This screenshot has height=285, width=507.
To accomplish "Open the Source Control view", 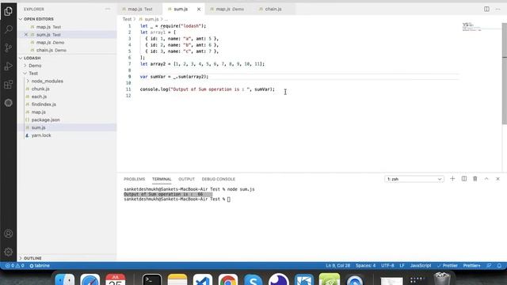I will (x=9, y=47).
